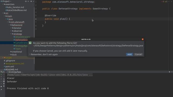
Task: Open Run panel settings gear
Action: point(169,72)
